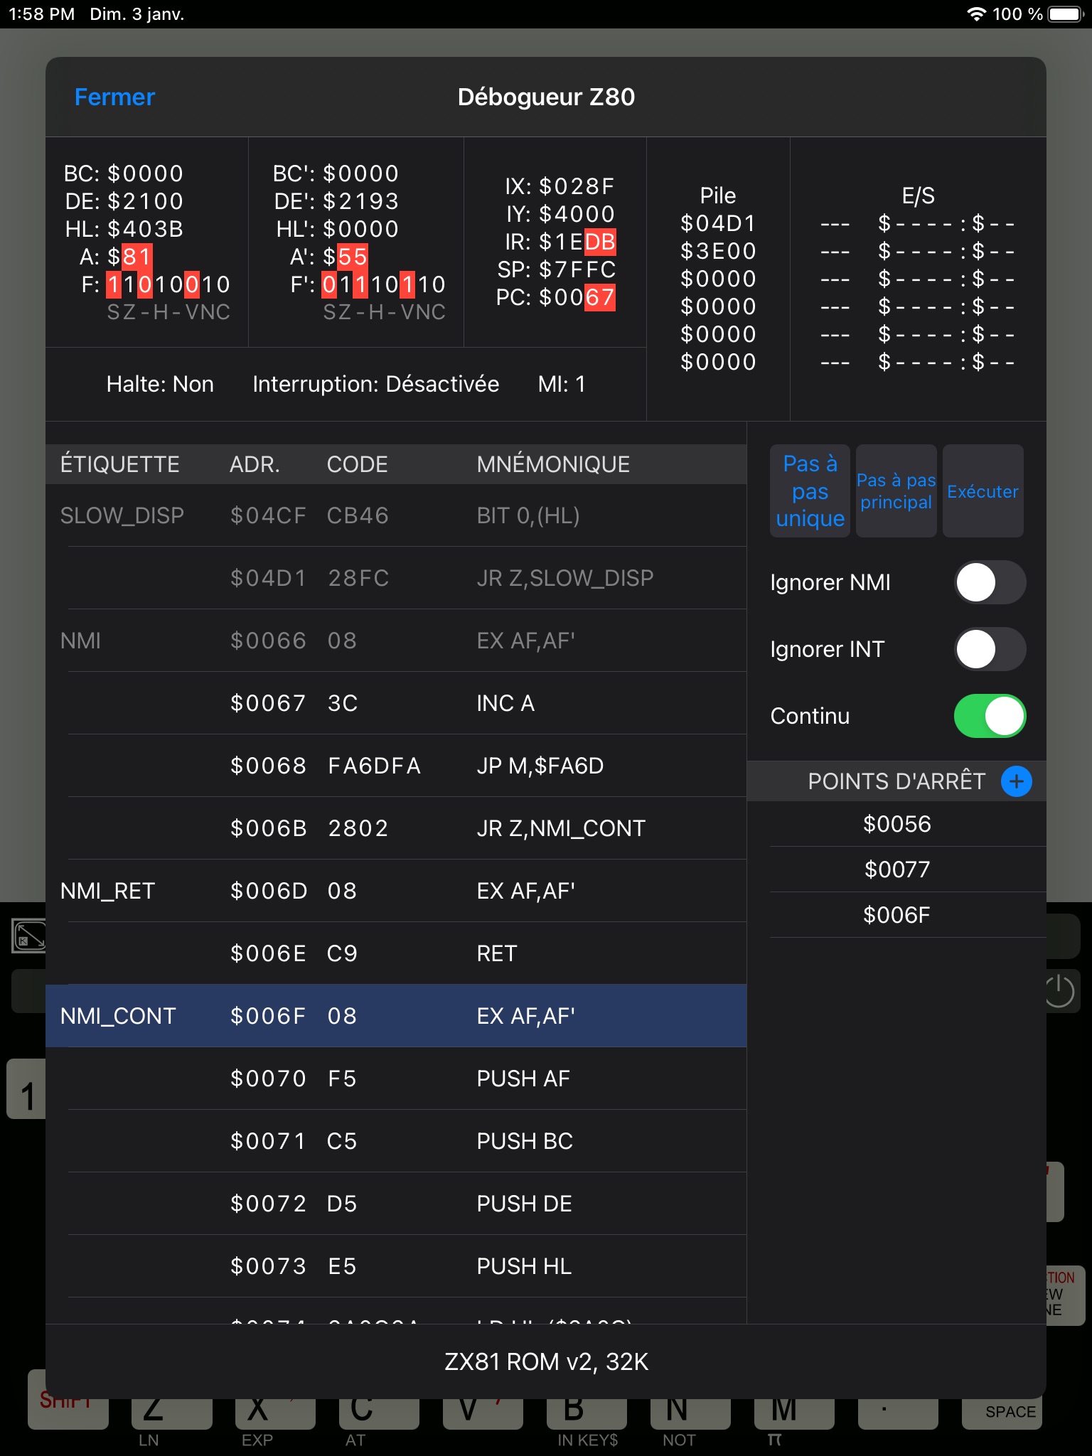Select the RET instruction at $006E
1092x1456 pixels.
pos(396,953)
